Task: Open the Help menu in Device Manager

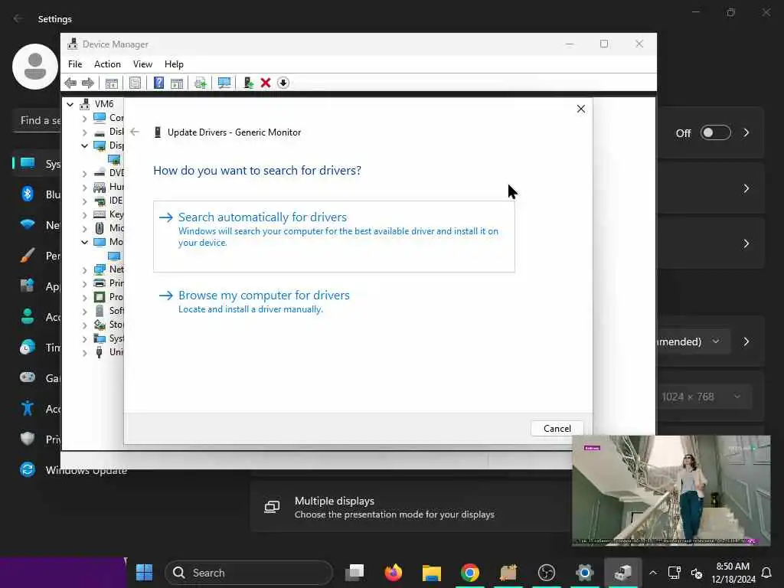Action: pos(174,64)
